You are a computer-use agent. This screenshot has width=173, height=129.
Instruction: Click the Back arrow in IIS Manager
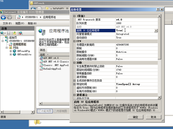(3, 17)
